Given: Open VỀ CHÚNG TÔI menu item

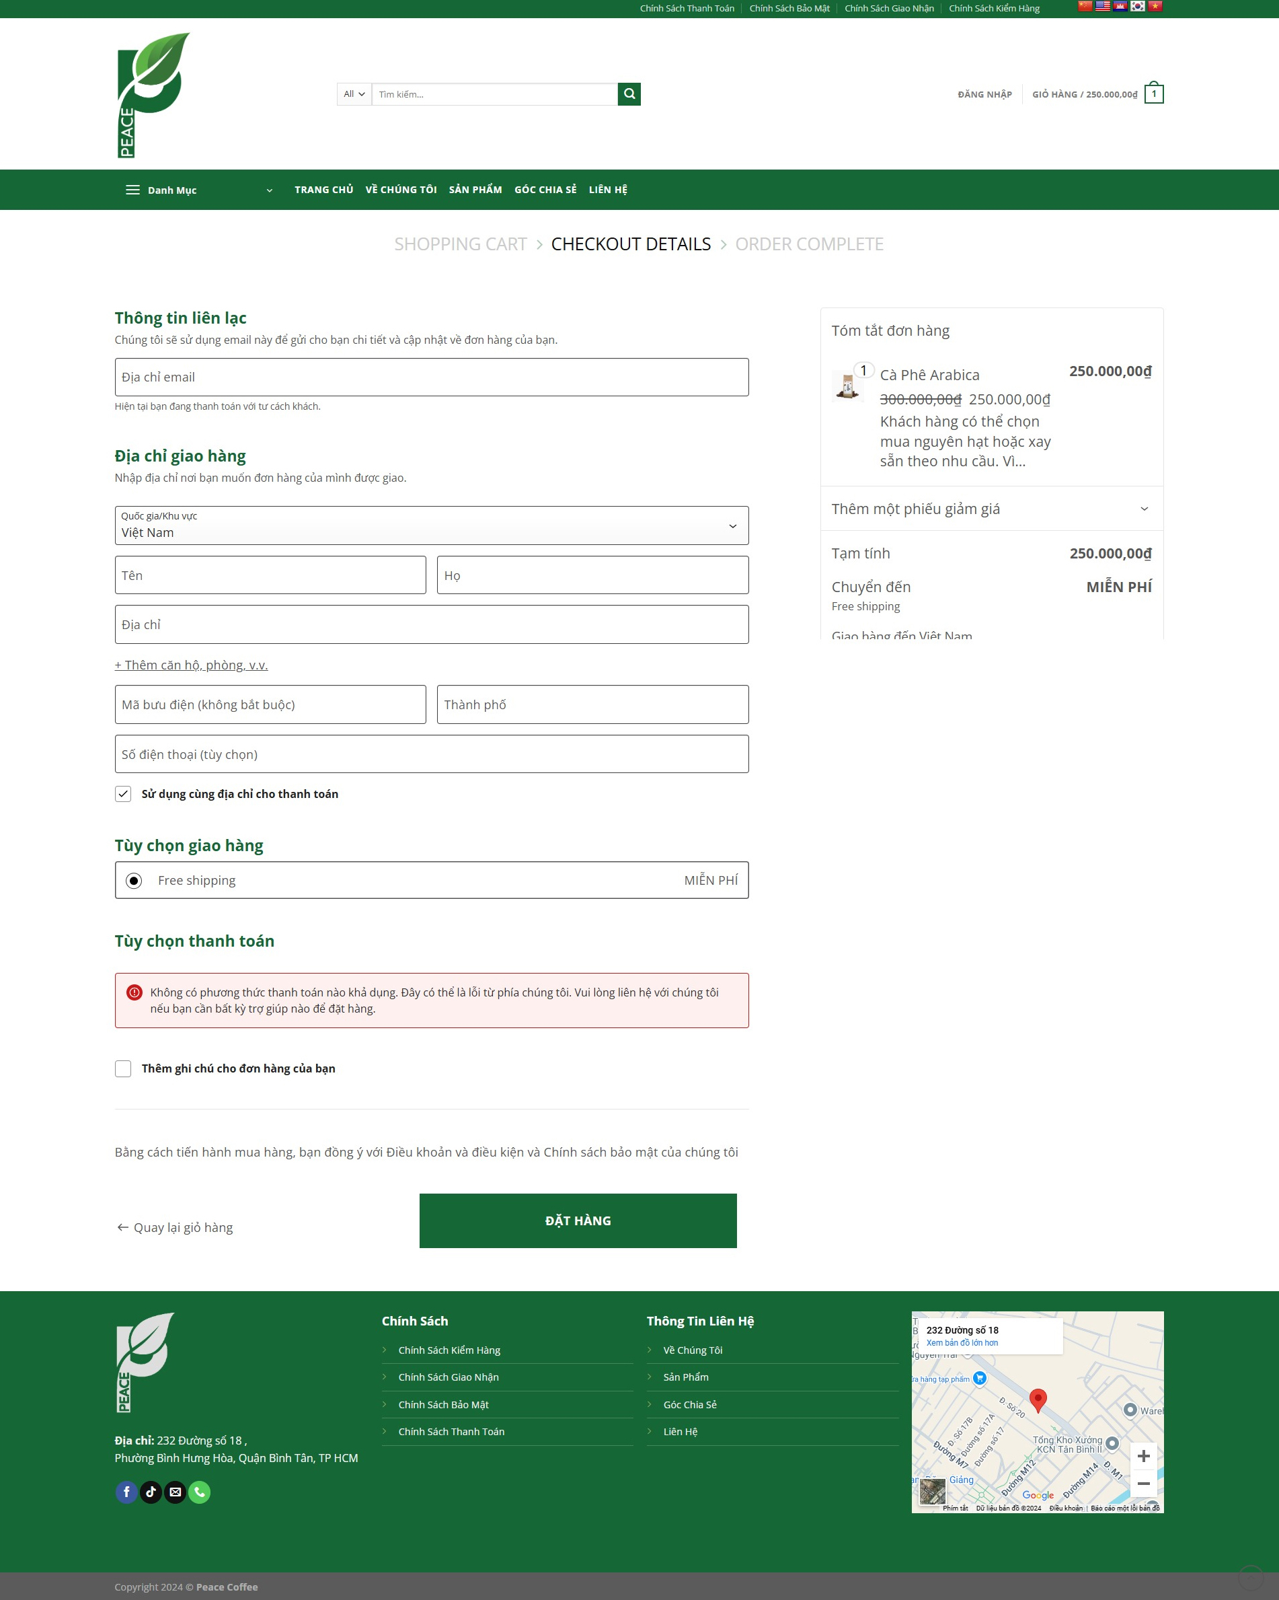Looking at the screenshot, I should pyautogui.click(x=401, y=190).
